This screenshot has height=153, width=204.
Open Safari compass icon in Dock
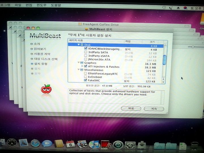point(35,144)
